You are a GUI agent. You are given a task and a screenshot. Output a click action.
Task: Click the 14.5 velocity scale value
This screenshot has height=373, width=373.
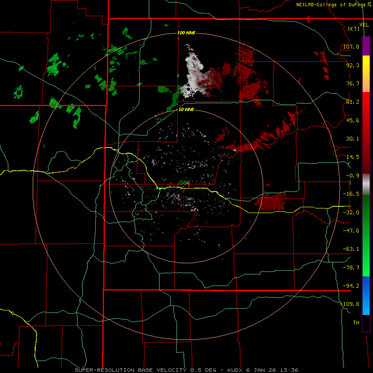pyautogui.click(x=353, y=157)
